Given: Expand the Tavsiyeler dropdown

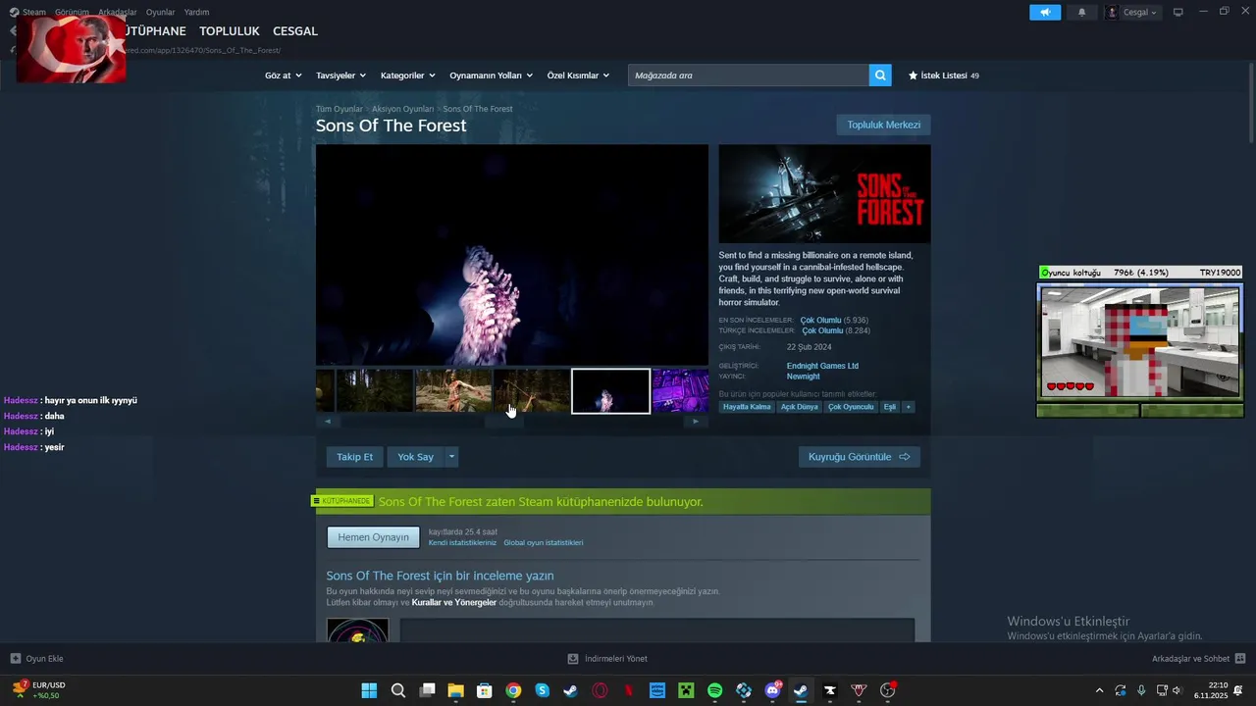Looking at the screenshot, I should pyautogui.click(x=340, y=76).
